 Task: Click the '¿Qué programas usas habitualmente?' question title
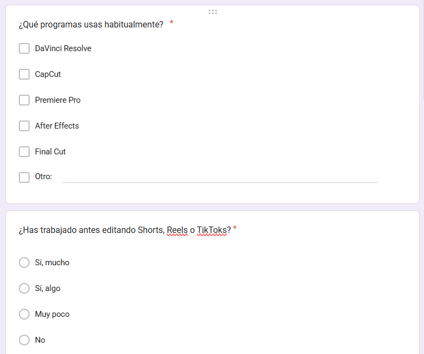[x=91, y=25]
